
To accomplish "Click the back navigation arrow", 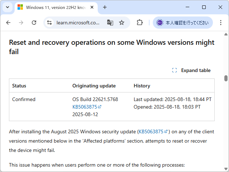I will click(x=8, y=23).
